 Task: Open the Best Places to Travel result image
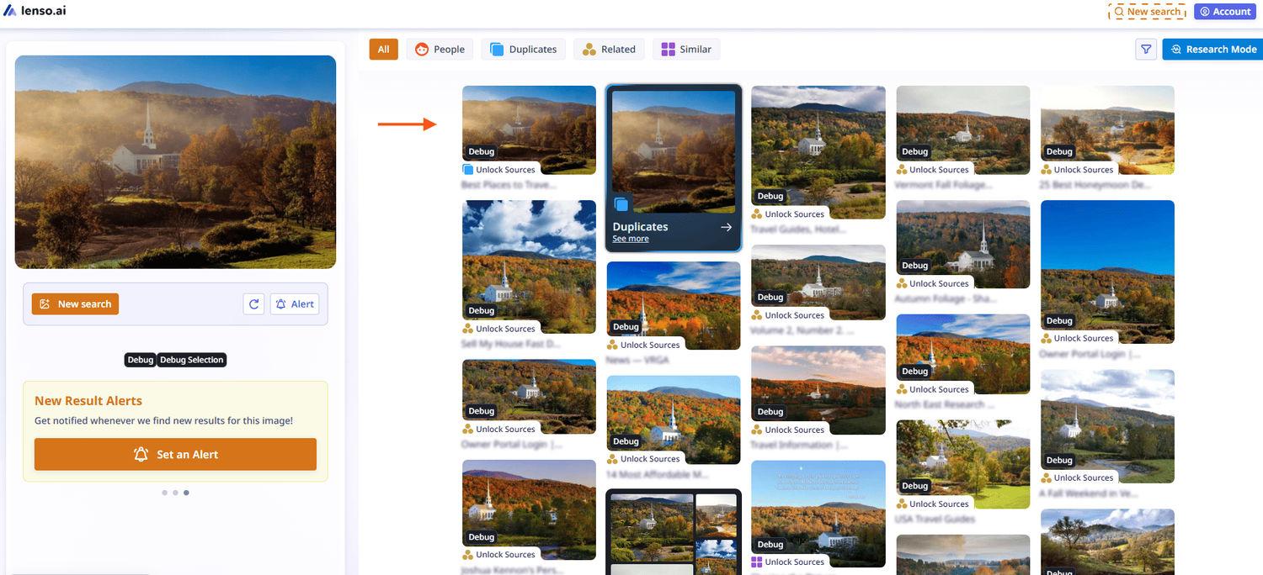coord(529,129)
